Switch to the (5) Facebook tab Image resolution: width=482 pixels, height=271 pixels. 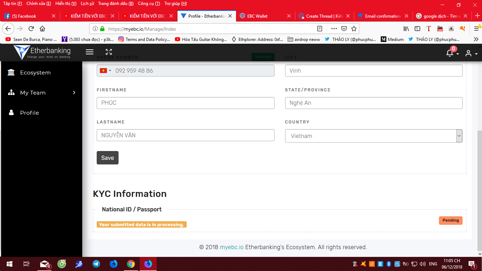30,16
